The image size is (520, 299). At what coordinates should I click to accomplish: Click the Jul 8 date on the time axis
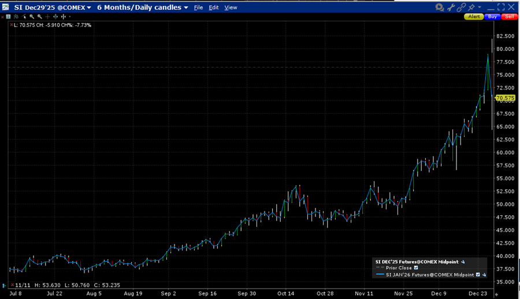(16, 294)
